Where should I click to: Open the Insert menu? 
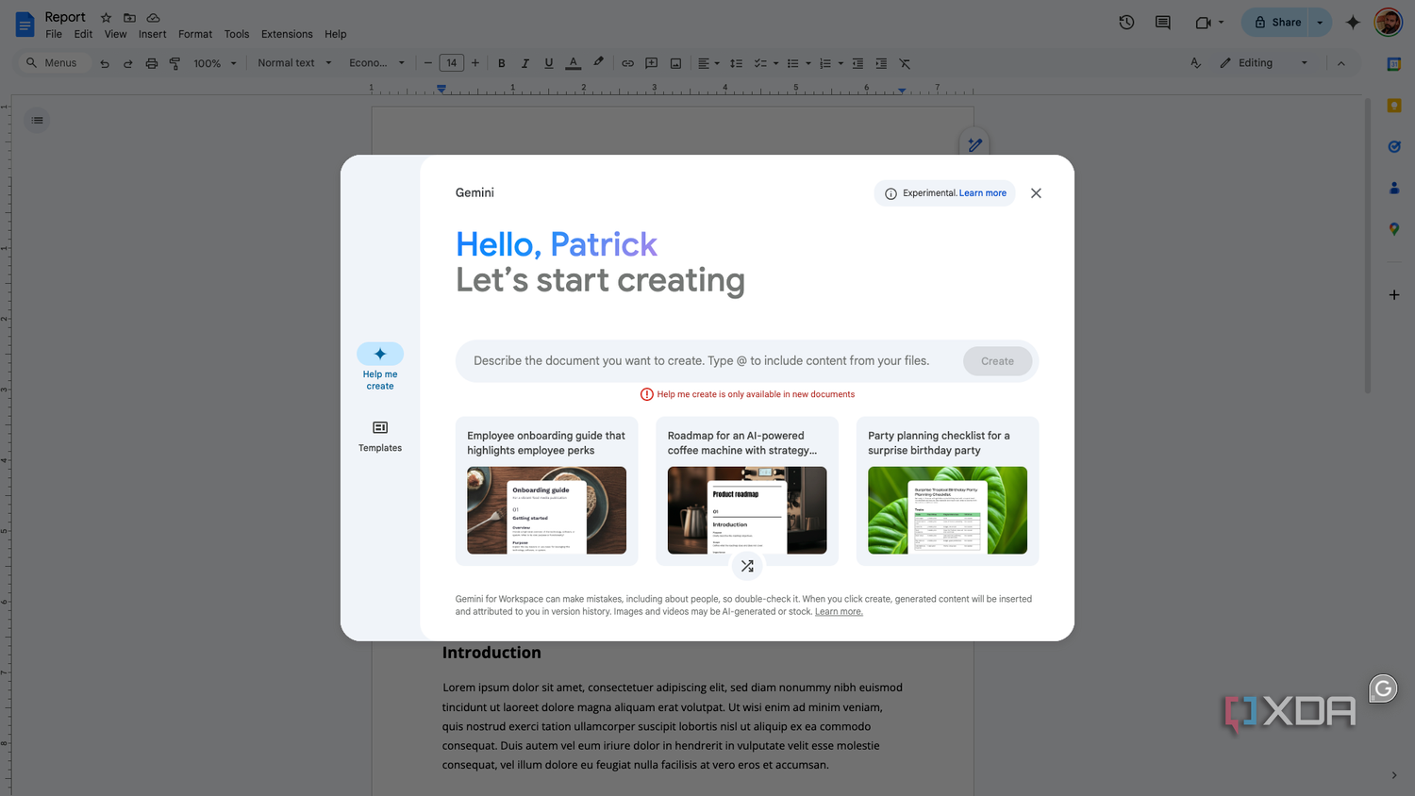152,34
